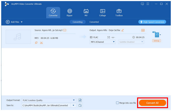172x111 pixels.
Task: Open the MP3-2Channel audio track dropdown
Action: pyautogui.click(x=102, y=42)
